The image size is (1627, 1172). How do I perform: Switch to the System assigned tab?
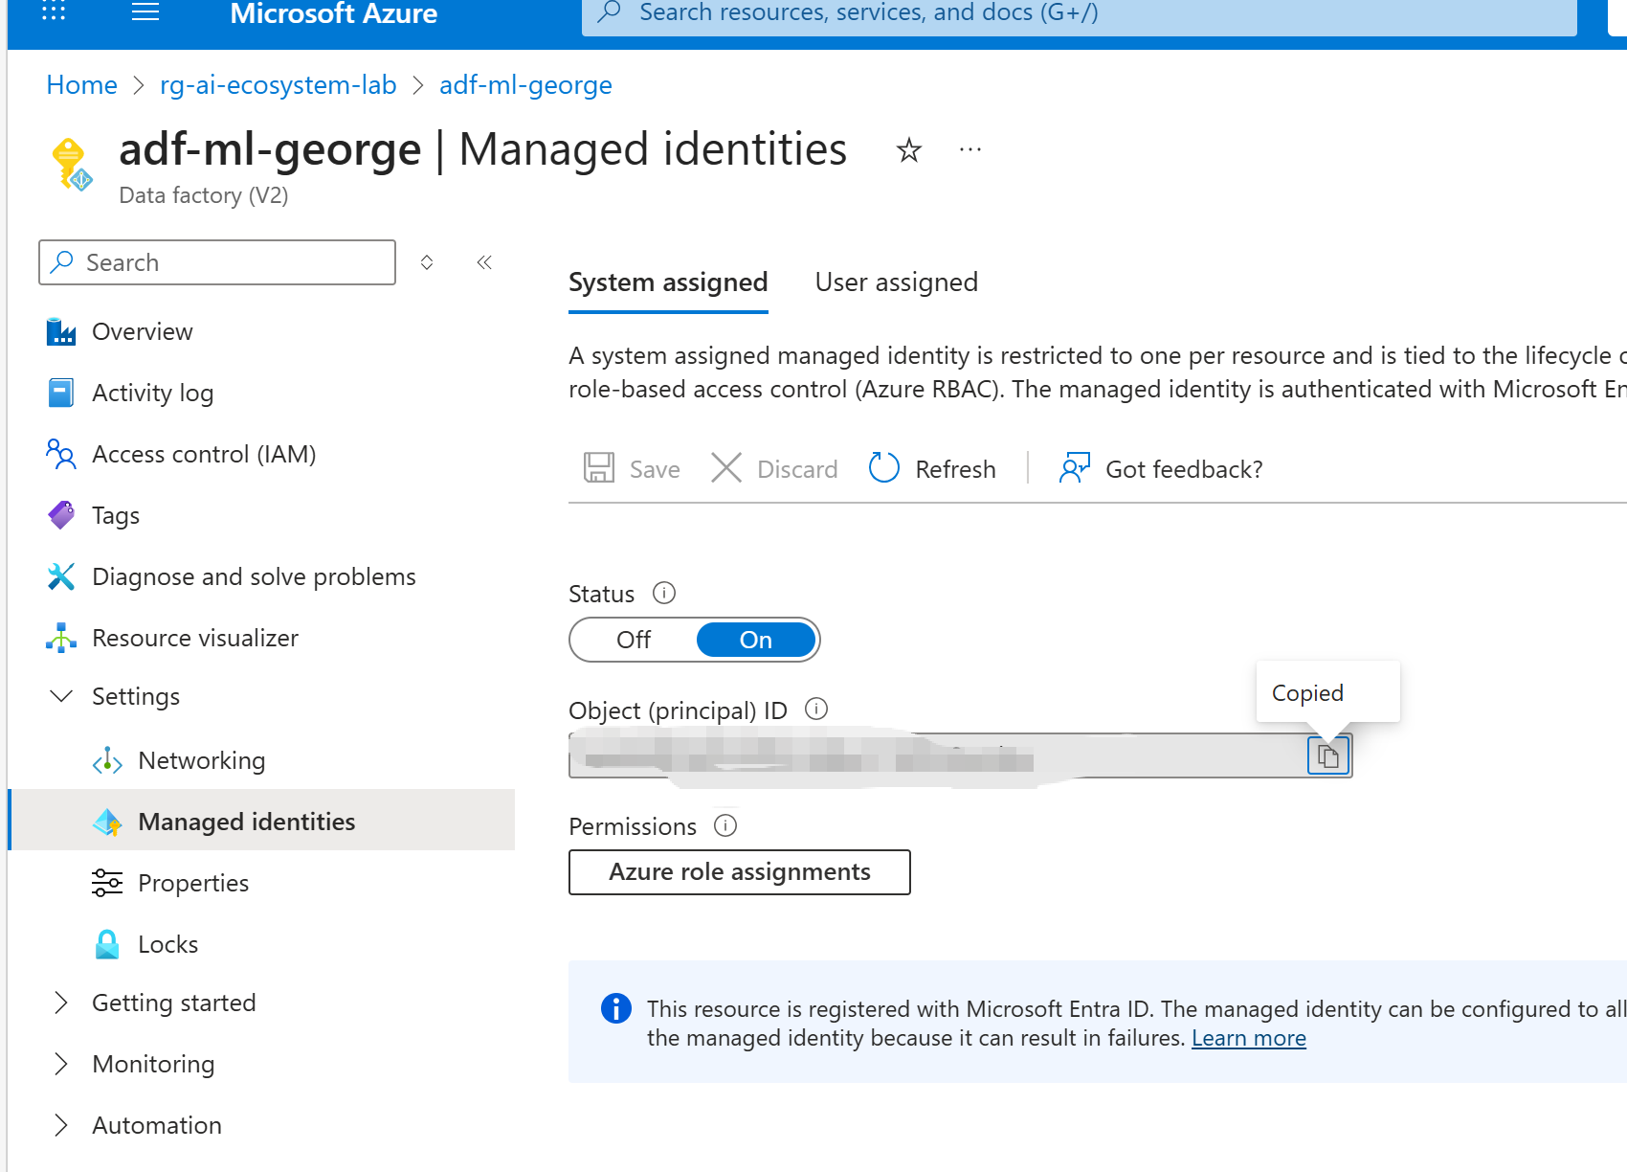click(668, 282)
